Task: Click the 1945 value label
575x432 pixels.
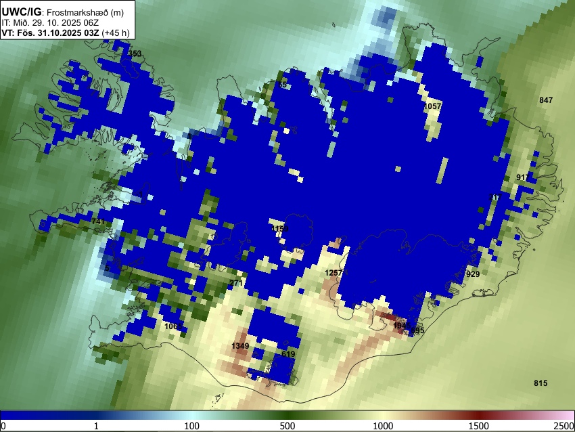Action: pyautogui.click(x=402, y=326)
